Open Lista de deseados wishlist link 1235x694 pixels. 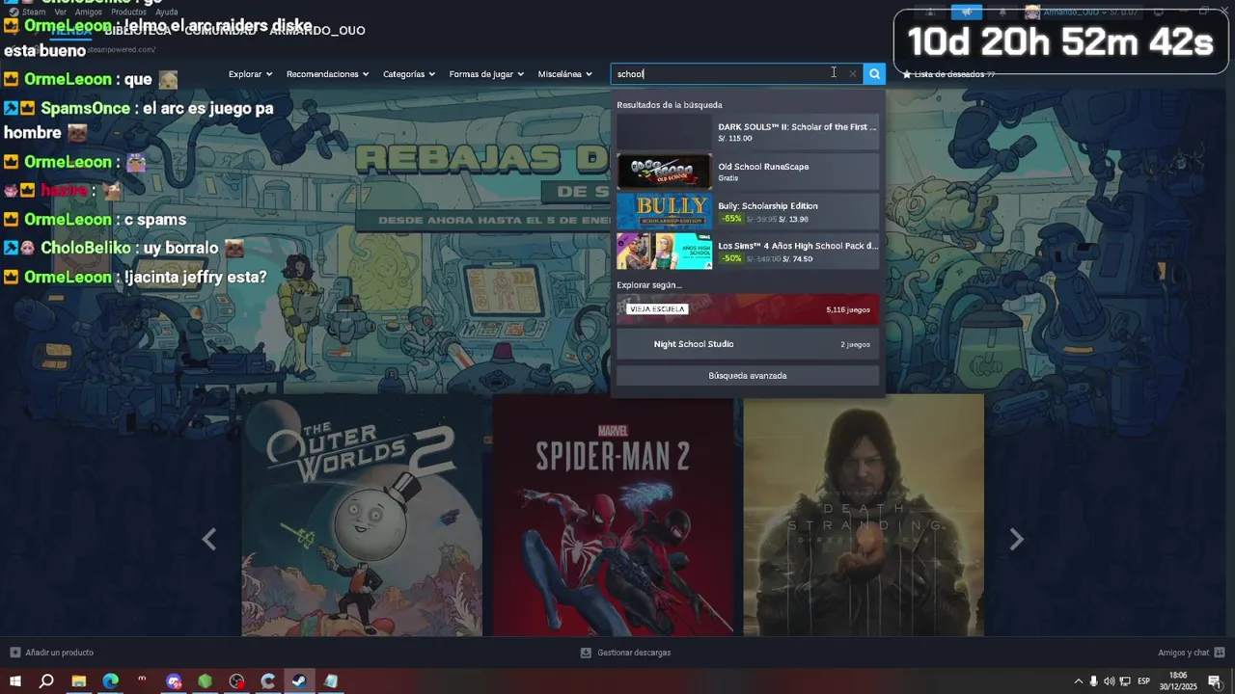pyautogui.click(x=948, y=74)
